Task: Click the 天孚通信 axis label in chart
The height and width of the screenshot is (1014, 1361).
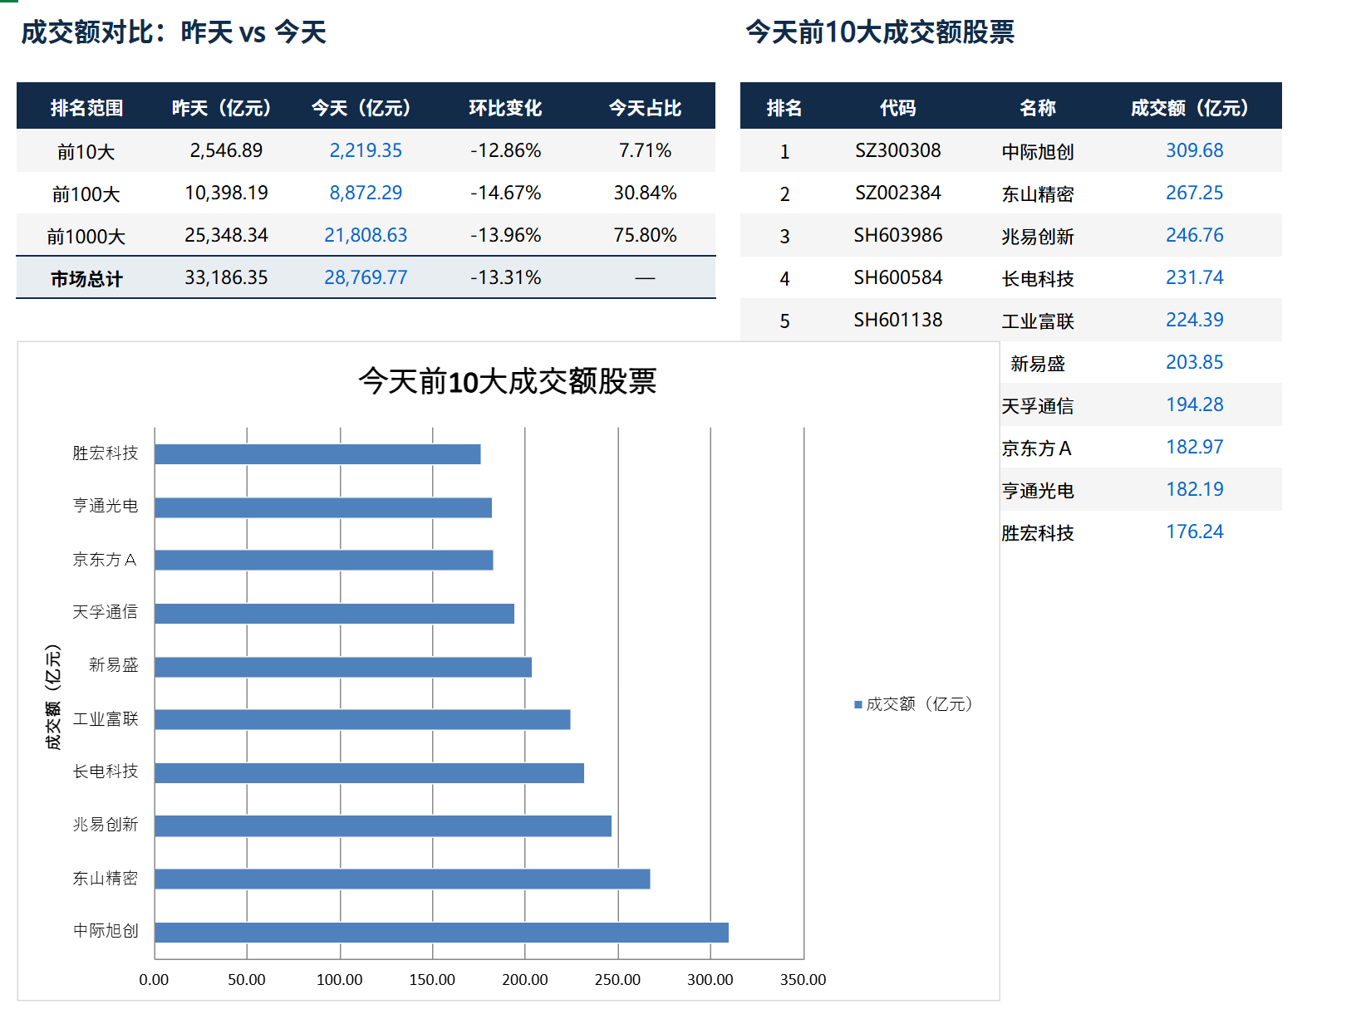Action: 105,612
